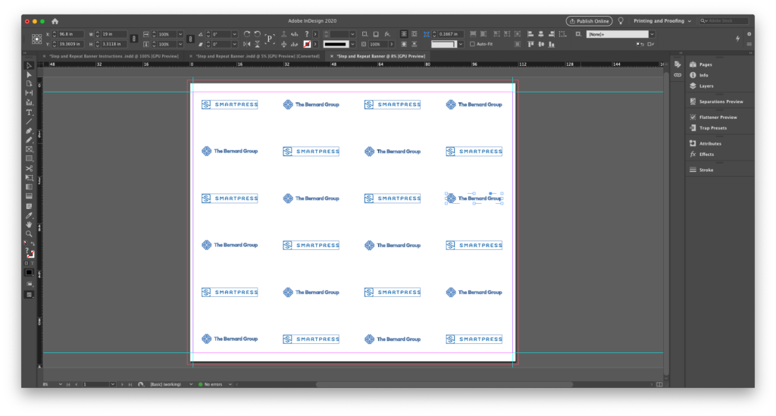Flip vertical icon in control panel
This screenshot has height=416, width=776.
point(258,44)
